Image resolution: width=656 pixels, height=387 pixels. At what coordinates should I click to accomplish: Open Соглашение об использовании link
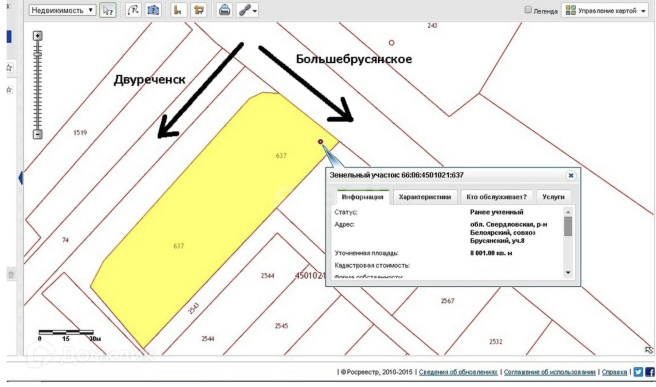point(550,372)
